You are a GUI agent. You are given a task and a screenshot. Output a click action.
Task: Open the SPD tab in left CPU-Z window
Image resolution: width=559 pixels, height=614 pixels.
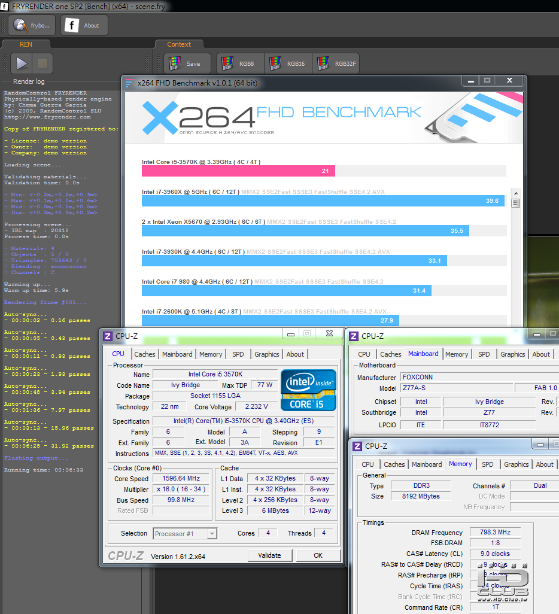(x=238, y=354)
